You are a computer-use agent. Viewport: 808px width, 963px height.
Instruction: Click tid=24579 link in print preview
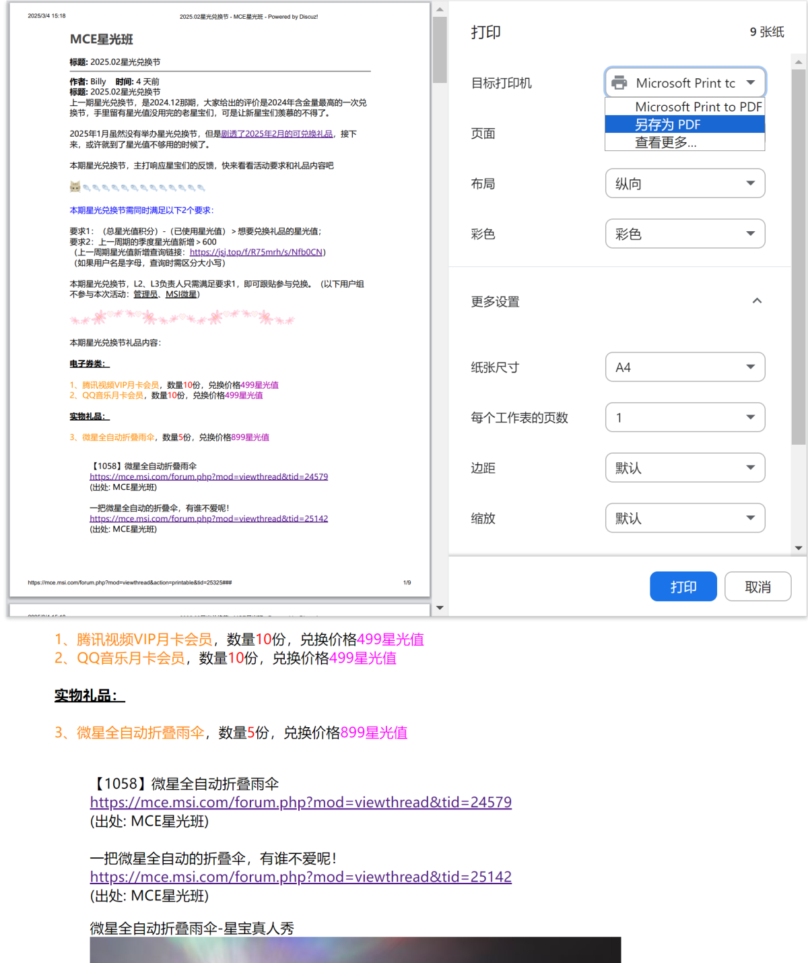(209, 476)
